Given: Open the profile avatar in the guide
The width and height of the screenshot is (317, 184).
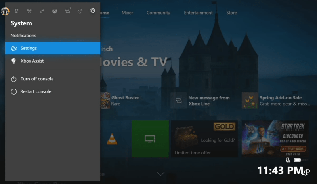Looking at the screenshot, I should (x=5, y=11).
